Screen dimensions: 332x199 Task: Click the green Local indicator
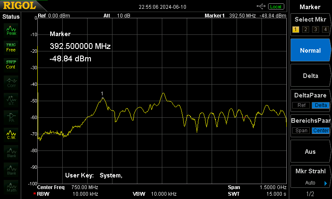pos(276,7)
